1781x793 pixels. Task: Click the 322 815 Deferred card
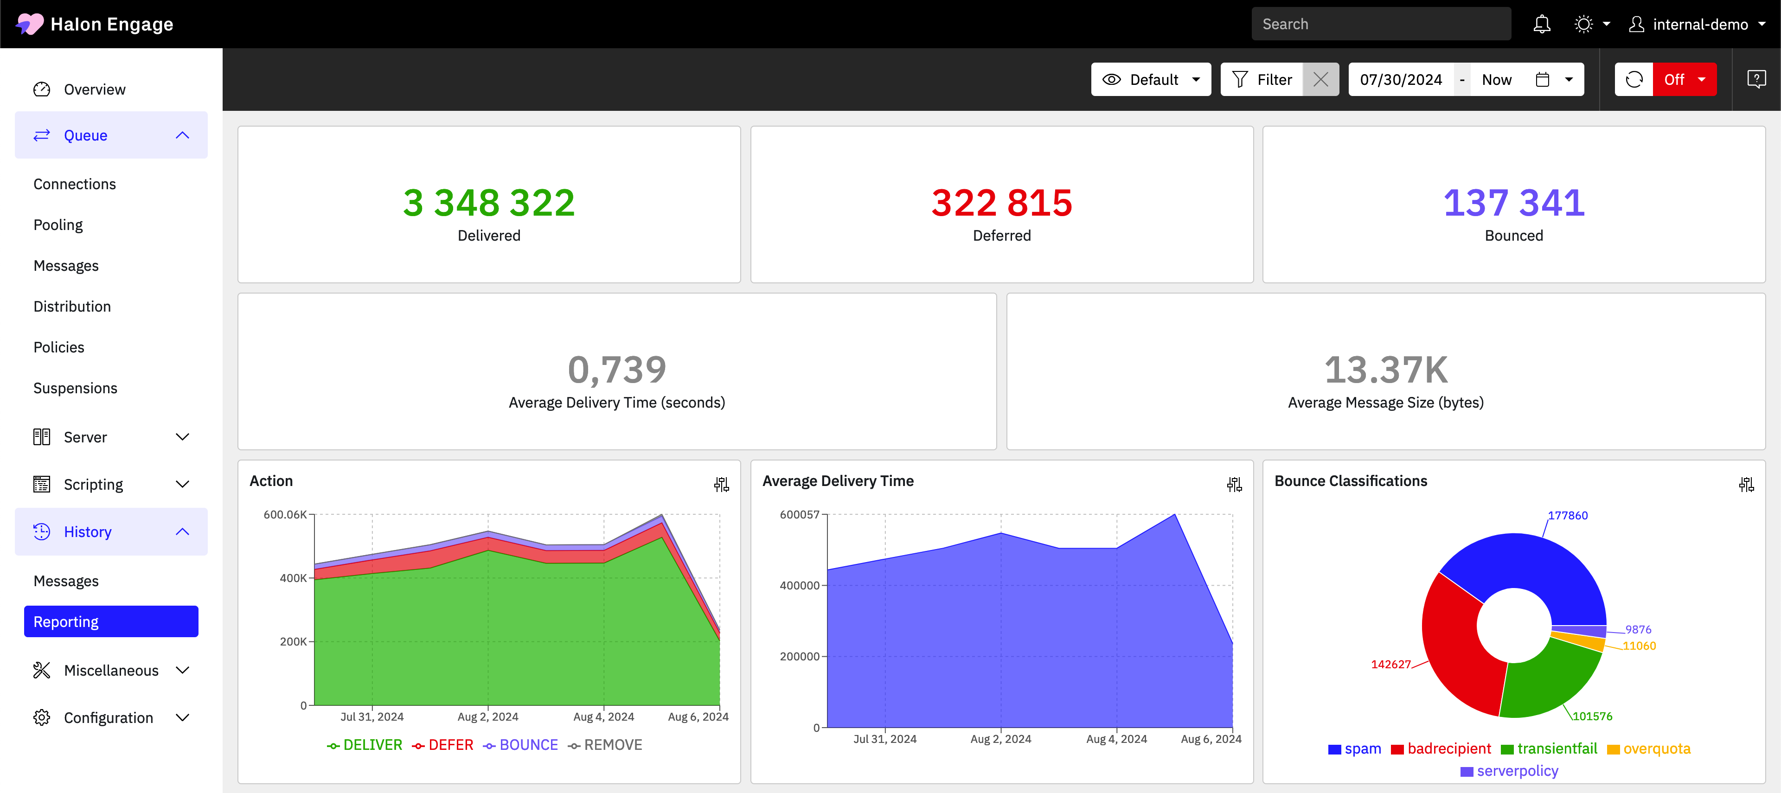click(x=1002, y=204)
